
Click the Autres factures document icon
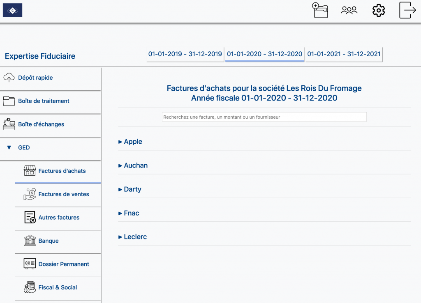[x=30, y=217]
